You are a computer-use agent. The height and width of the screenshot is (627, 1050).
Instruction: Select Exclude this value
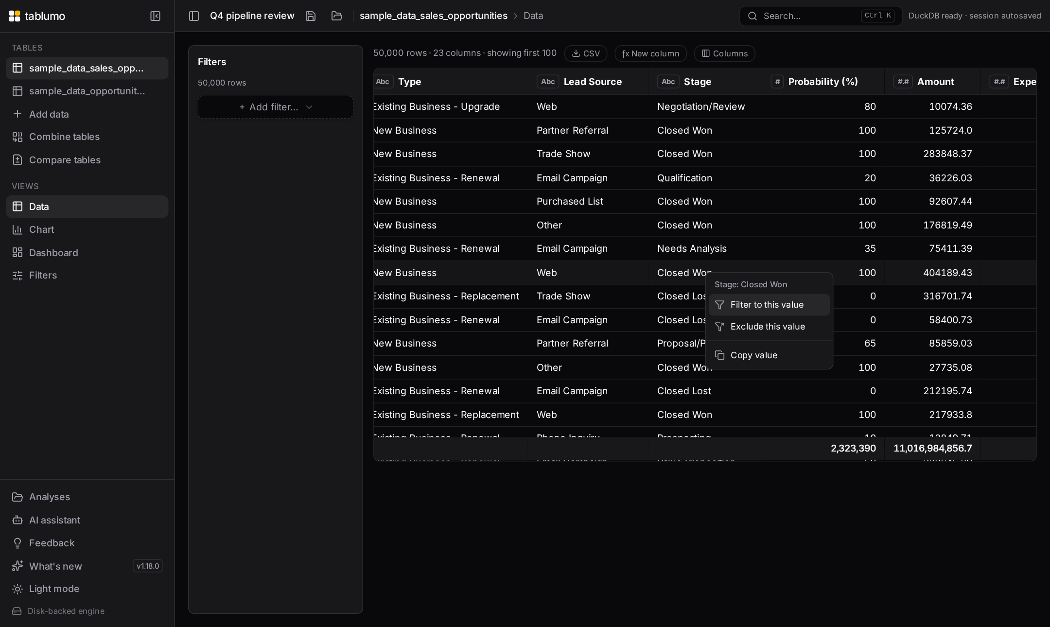click(x=769, y=327)
